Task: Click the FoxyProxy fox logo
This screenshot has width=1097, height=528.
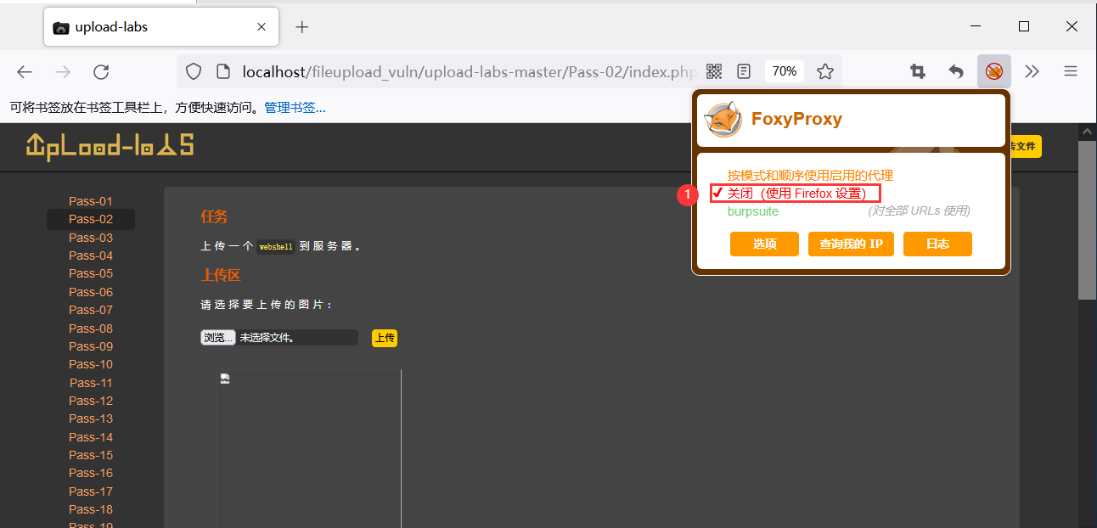Action: coord(724,120)
